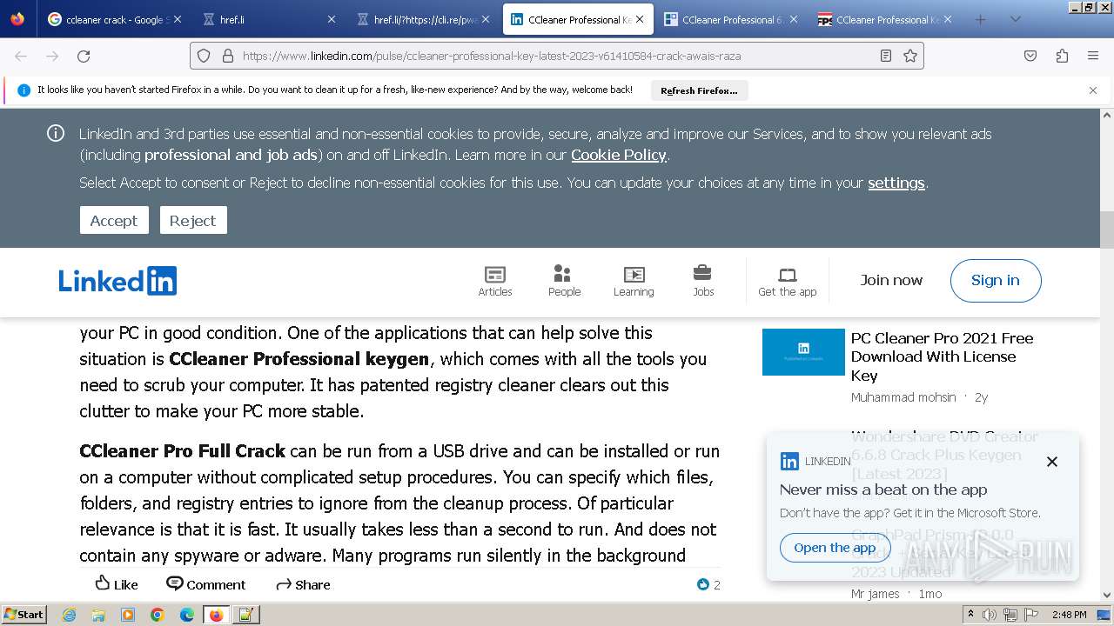This screenshot has height=626, width=1114.
Task: Click the page vertical scrollbar thumb
Action: pos(1107,230)
